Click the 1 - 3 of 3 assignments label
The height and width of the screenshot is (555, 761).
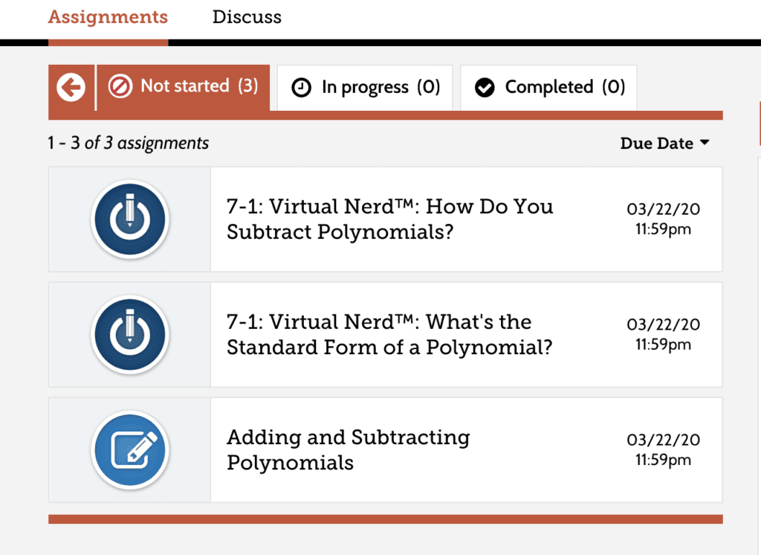pos(128,143)
